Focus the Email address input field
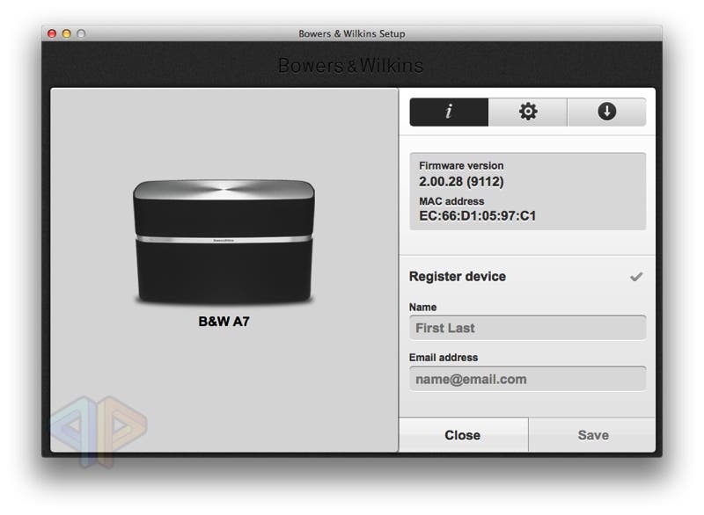The height and width of the screenshot is (515, 704). coord(527,379)
